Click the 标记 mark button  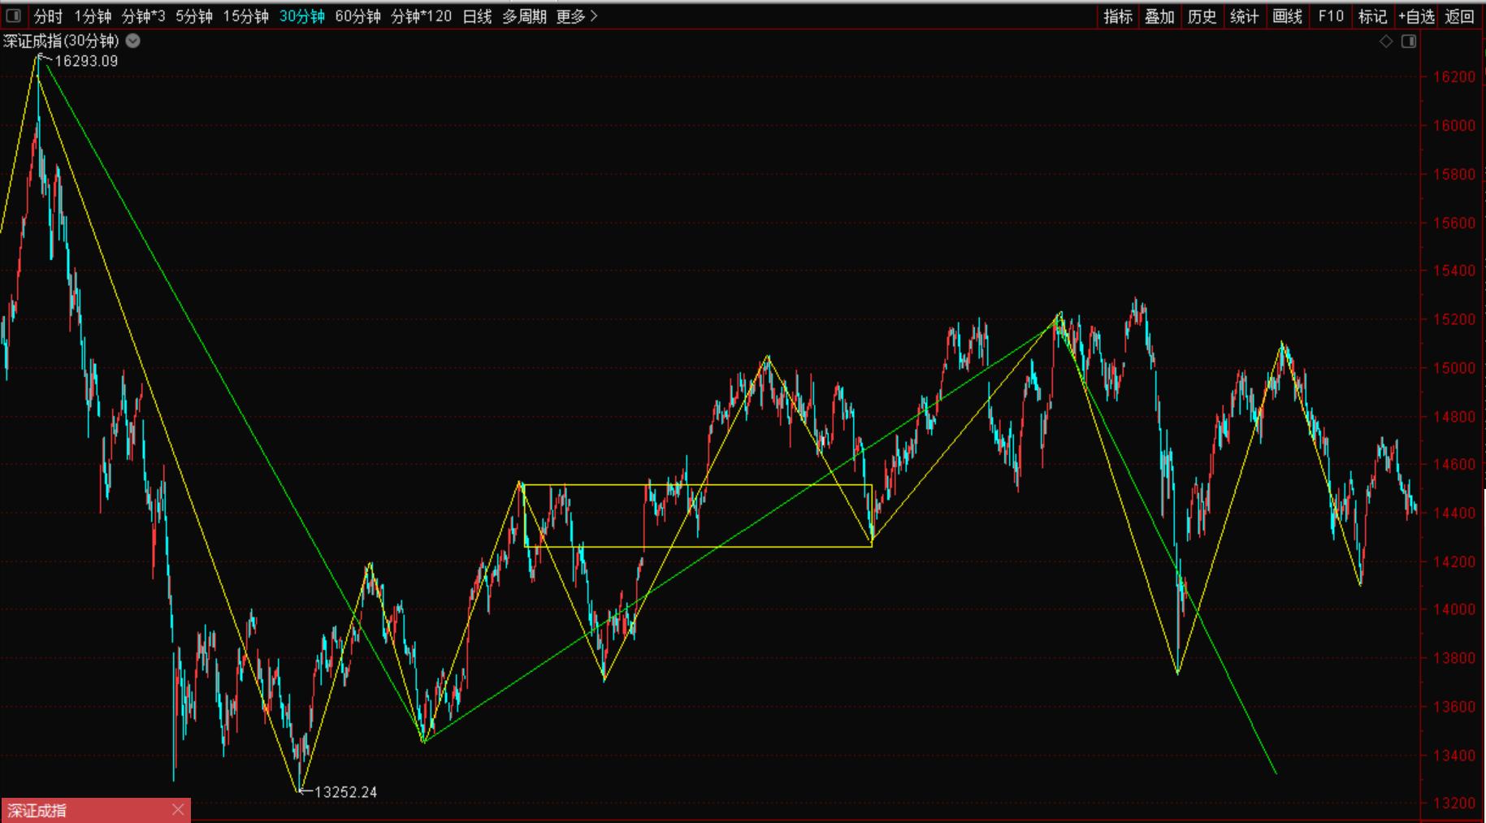[1373, 16]
